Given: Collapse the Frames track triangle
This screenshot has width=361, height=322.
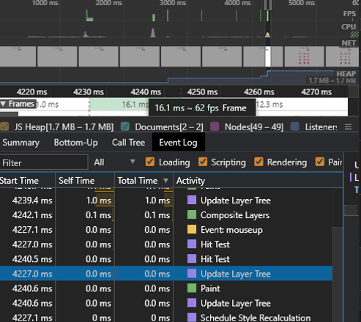Looking at the screenshot, I should [3, 104].
